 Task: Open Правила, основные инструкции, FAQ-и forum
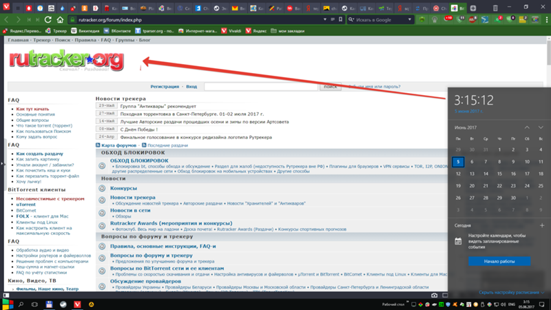point(163,247)
